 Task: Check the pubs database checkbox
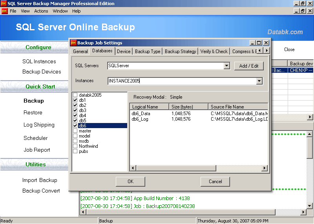pyautogui.click(x=75, y=151)
